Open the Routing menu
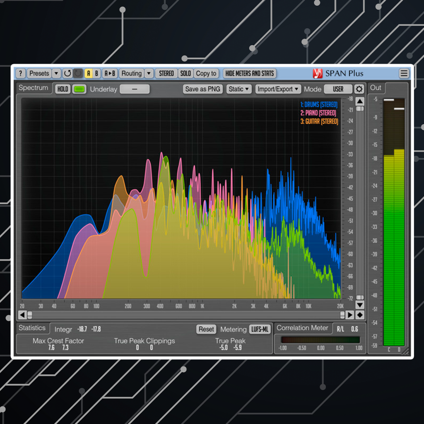 pyautogui.click(x=131, y=73)
